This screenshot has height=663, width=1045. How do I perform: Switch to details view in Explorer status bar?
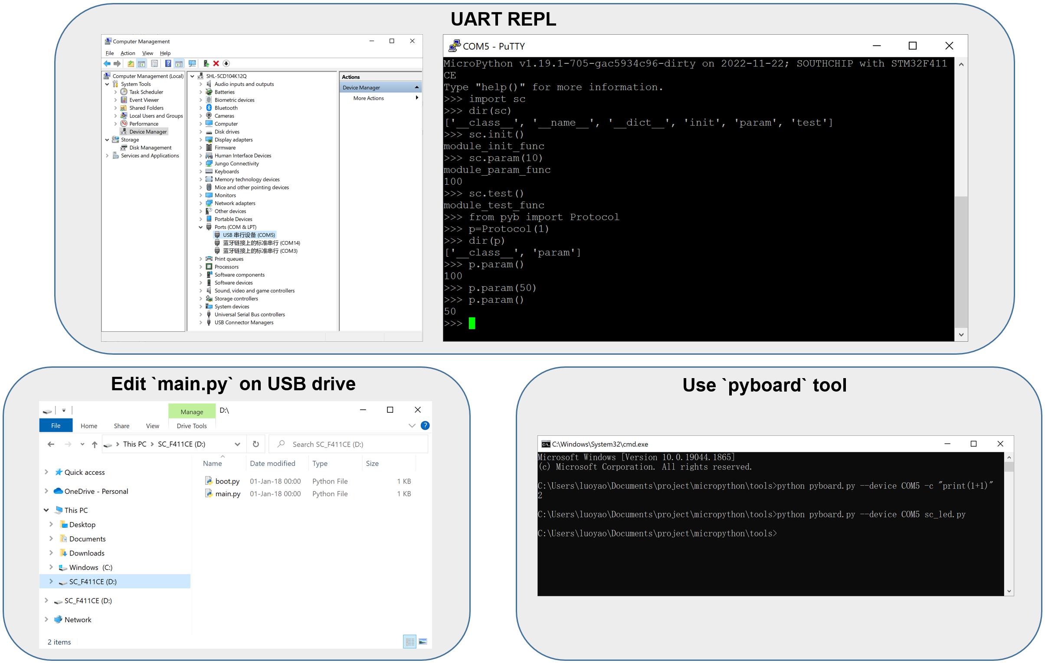[x=409, y=641]
